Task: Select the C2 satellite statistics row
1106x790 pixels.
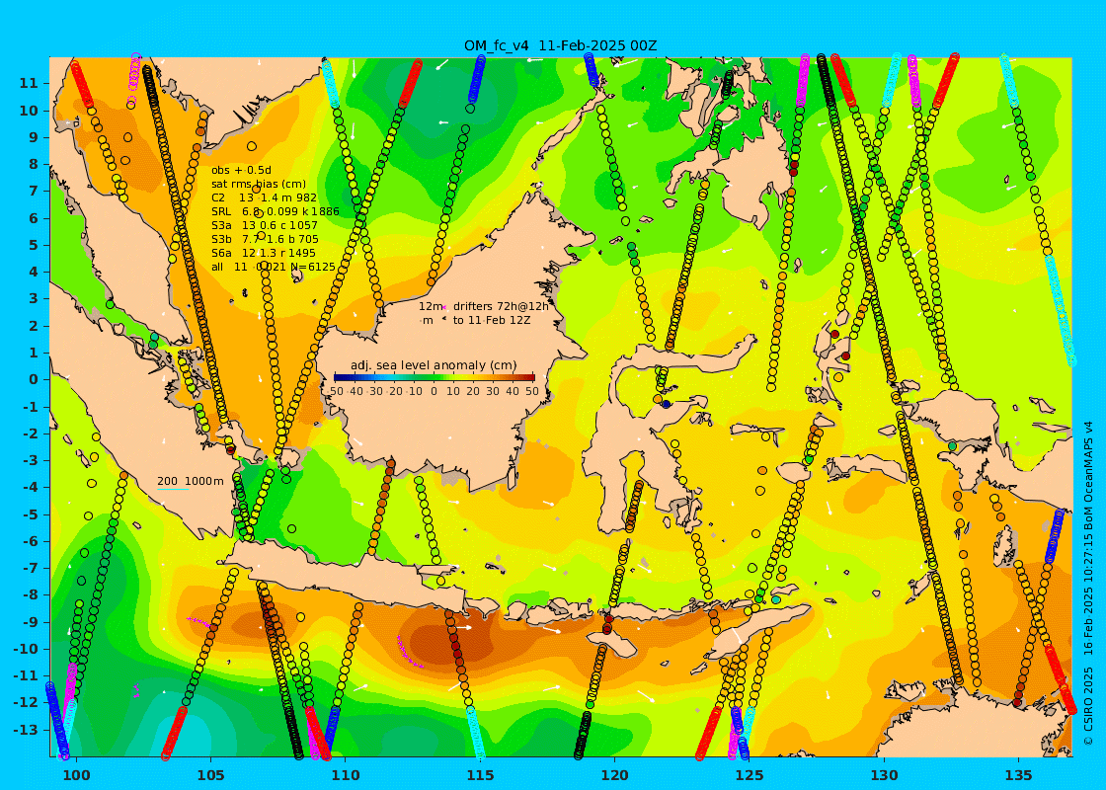Action: click(264, 198)
